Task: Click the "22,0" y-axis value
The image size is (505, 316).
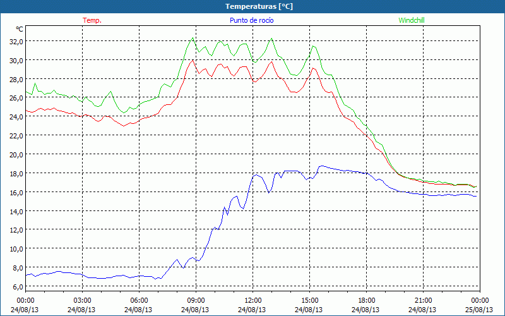Action: tap(16, 136)
